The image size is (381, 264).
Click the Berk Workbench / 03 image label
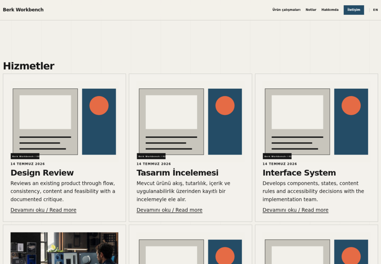click(25, 156)
